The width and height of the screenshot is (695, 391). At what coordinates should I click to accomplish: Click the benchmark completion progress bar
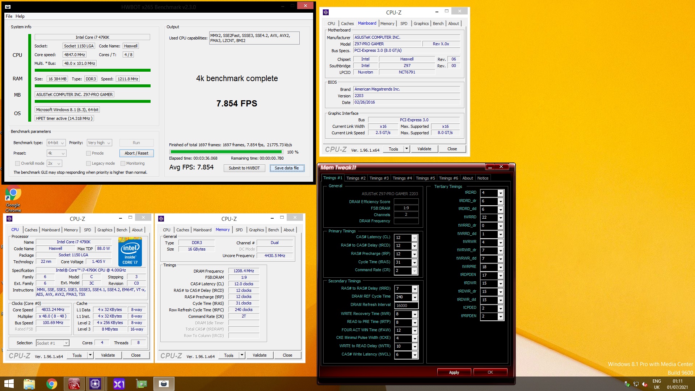226,152
